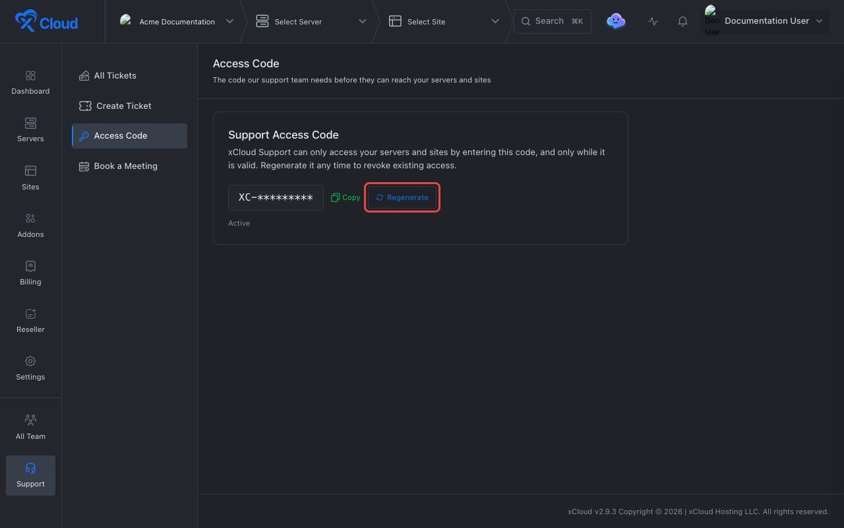This screenshot has height=528, width=844.
Task: Select the Support headset icon
Action: (30, 468)
